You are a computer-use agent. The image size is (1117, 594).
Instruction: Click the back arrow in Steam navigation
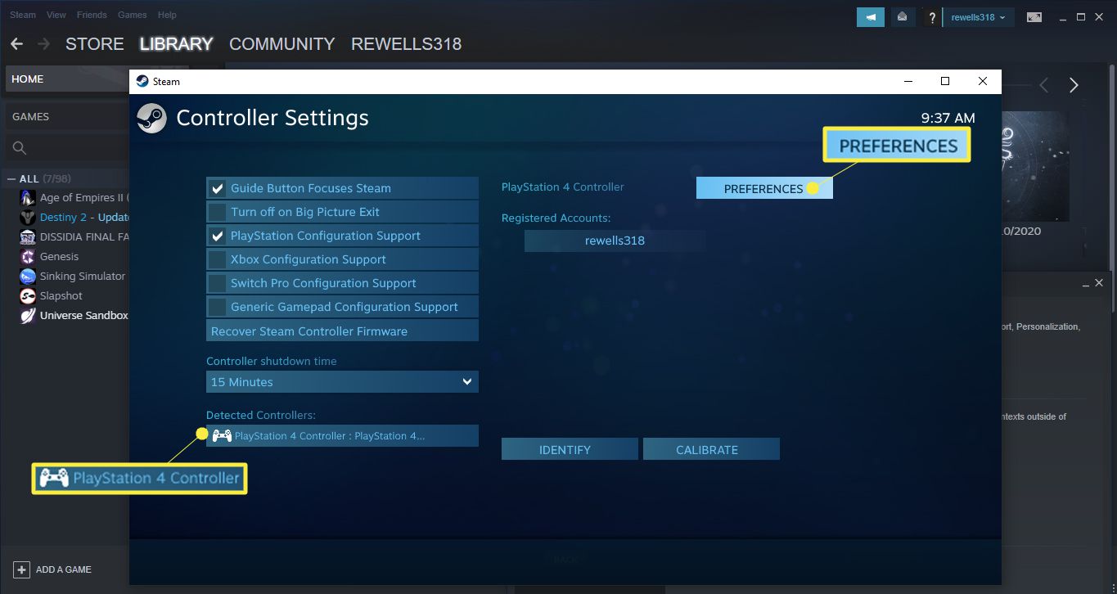point(16,44)
